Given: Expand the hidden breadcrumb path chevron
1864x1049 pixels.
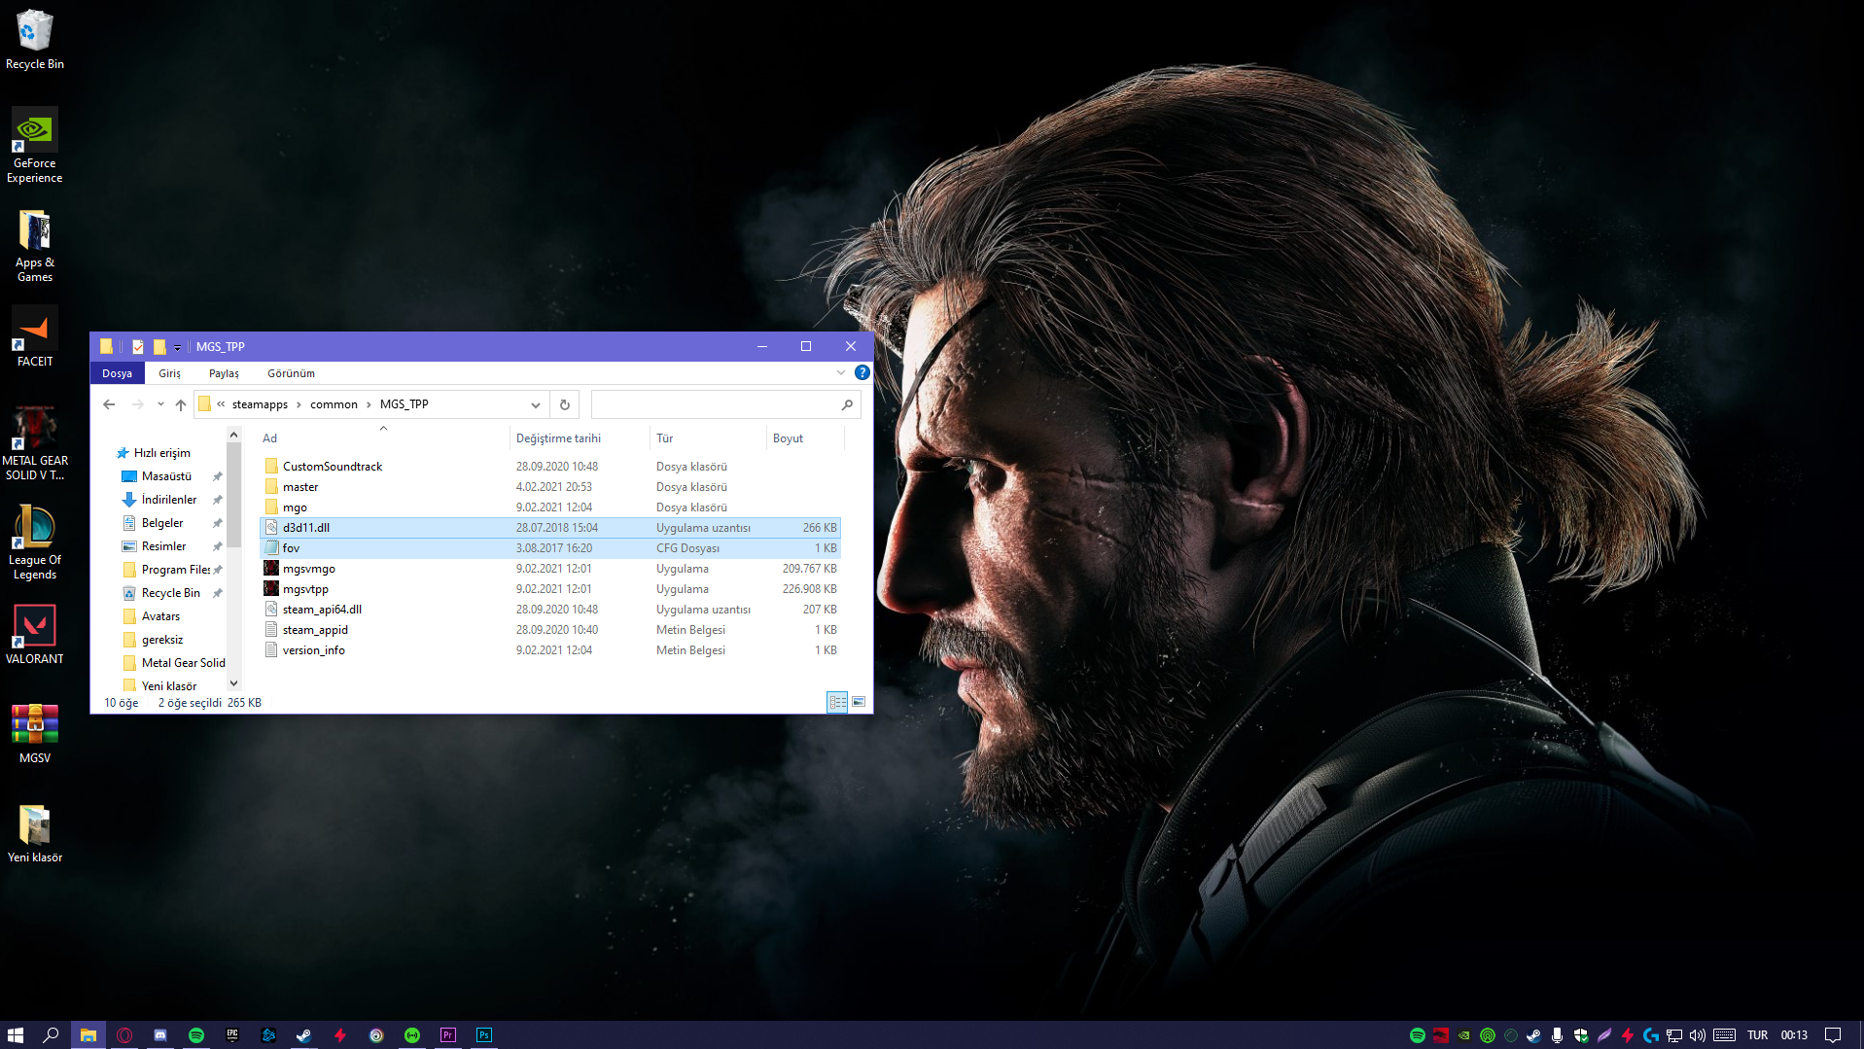Looking at the screenshot, I should (221, 404).
